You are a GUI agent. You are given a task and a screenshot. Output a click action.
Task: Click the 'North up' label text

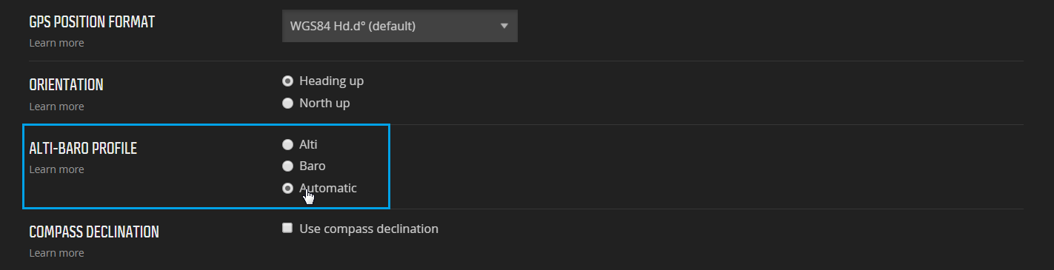324,103
